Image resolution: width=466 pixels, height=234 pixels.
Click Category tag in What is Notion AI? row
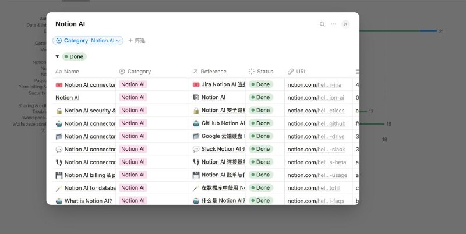click(133, 200)
